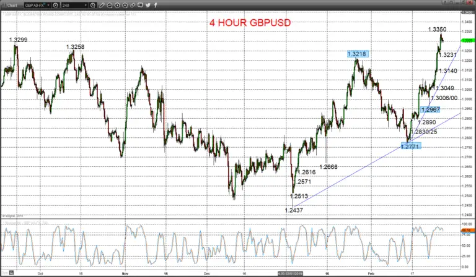Click the play replay icon
Image resolution: width=476 pixels, height=277 pixels.
point(117,5)
